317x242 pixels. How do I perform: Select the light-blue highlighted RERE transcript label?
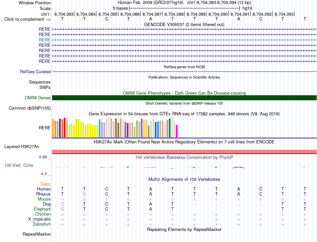click(x=44, y=40)
